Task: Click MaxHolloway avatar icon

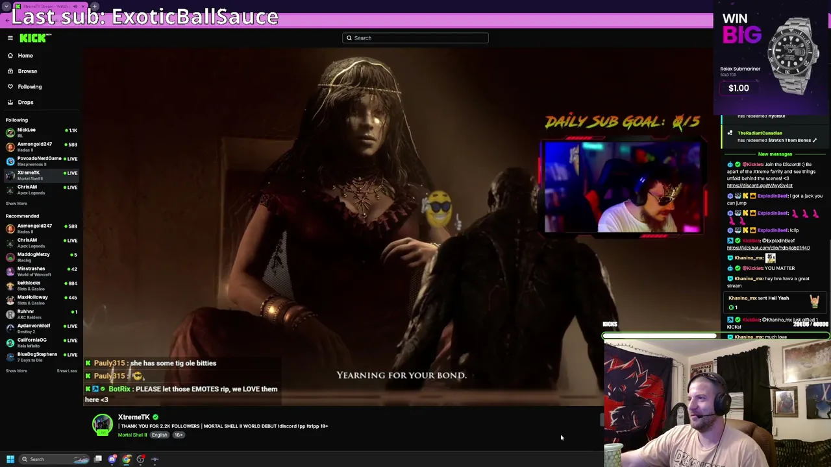Action: (10, 300)
